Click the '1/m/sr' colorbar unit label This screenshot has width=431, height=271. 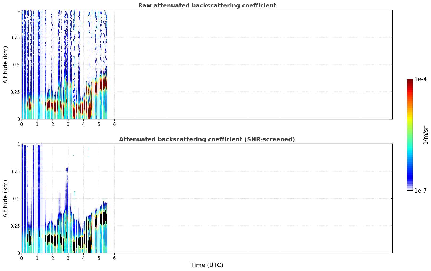[425, 135]
